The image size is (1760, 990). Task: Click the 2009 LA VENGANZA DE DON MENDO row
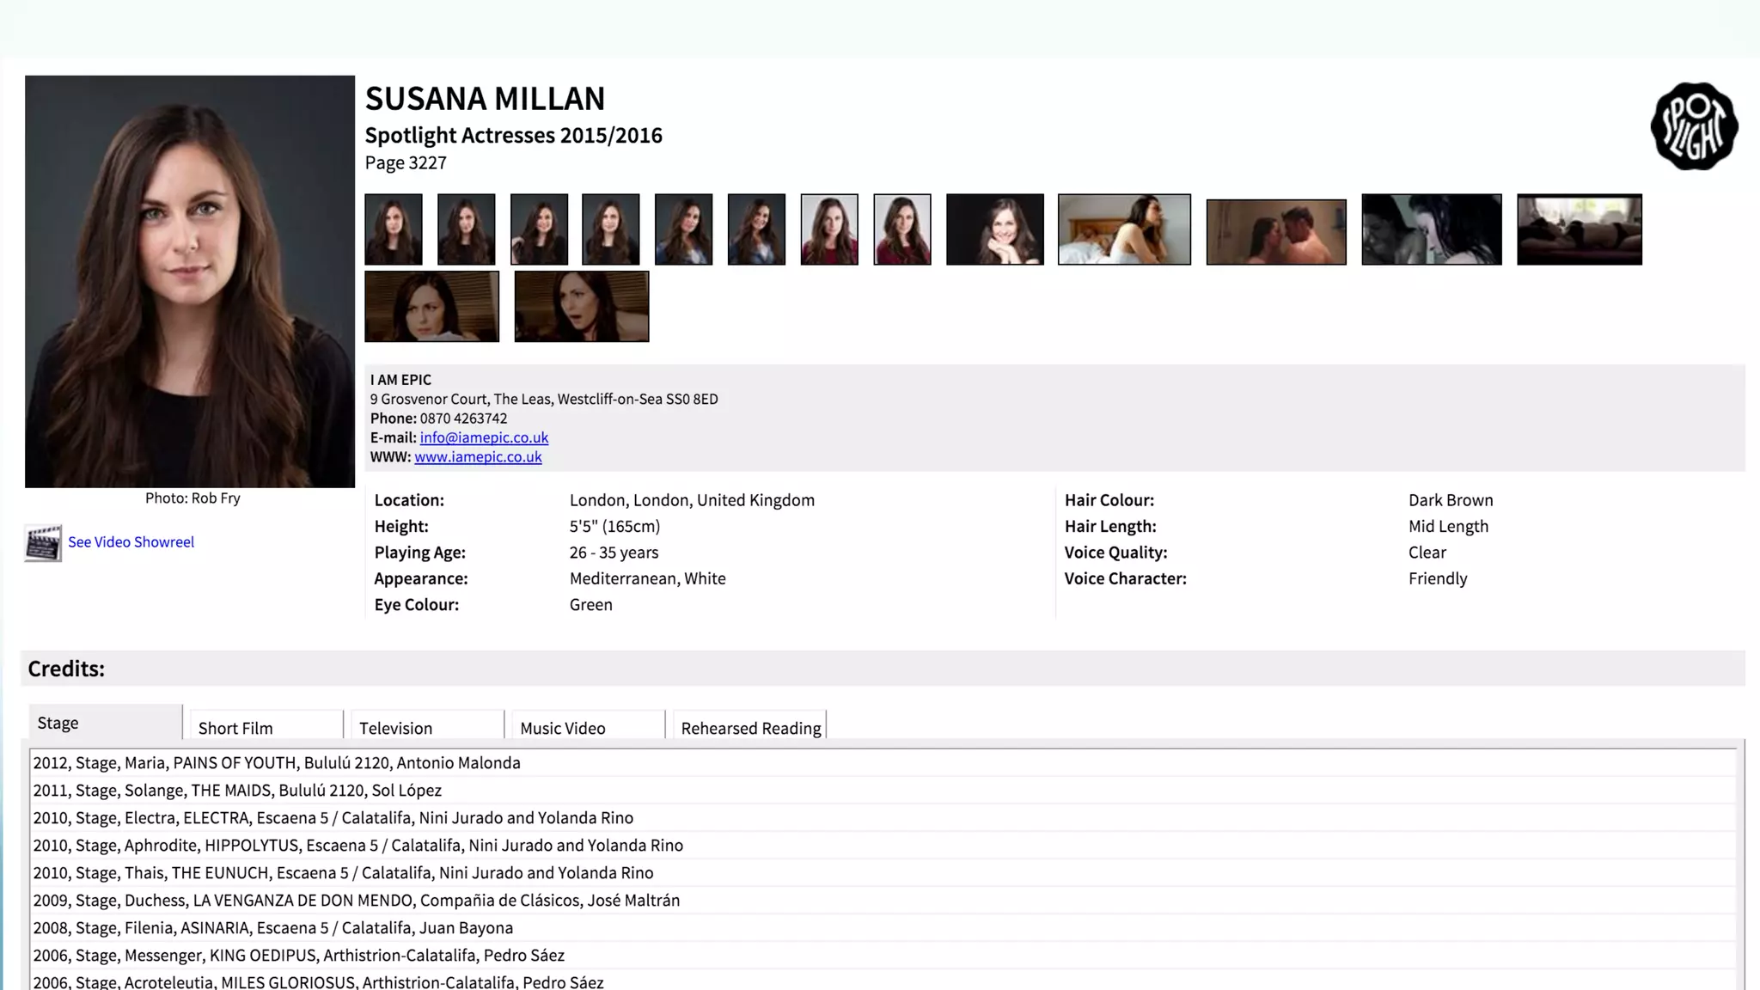(357, 901)
